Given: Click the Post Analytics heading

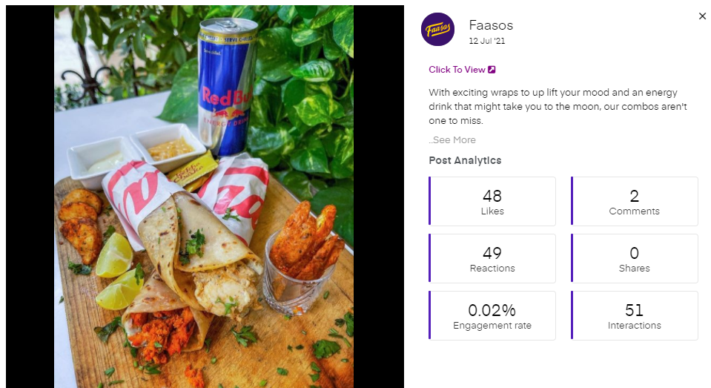Looking at the screenshot, I should pyautogui.click(x=465, y=160).
